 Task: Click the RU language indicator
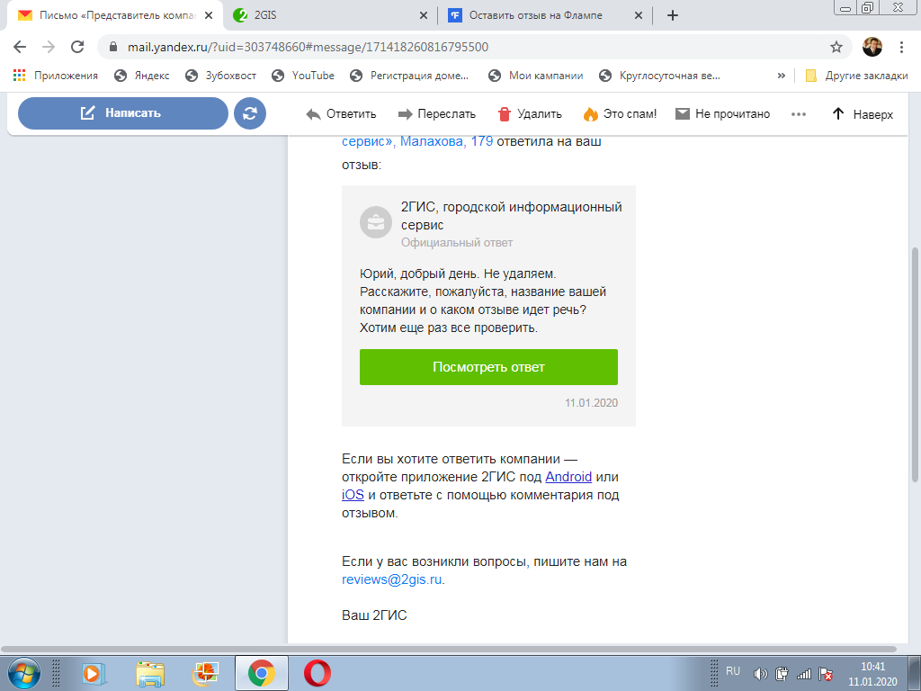click(x=733, y=671)
